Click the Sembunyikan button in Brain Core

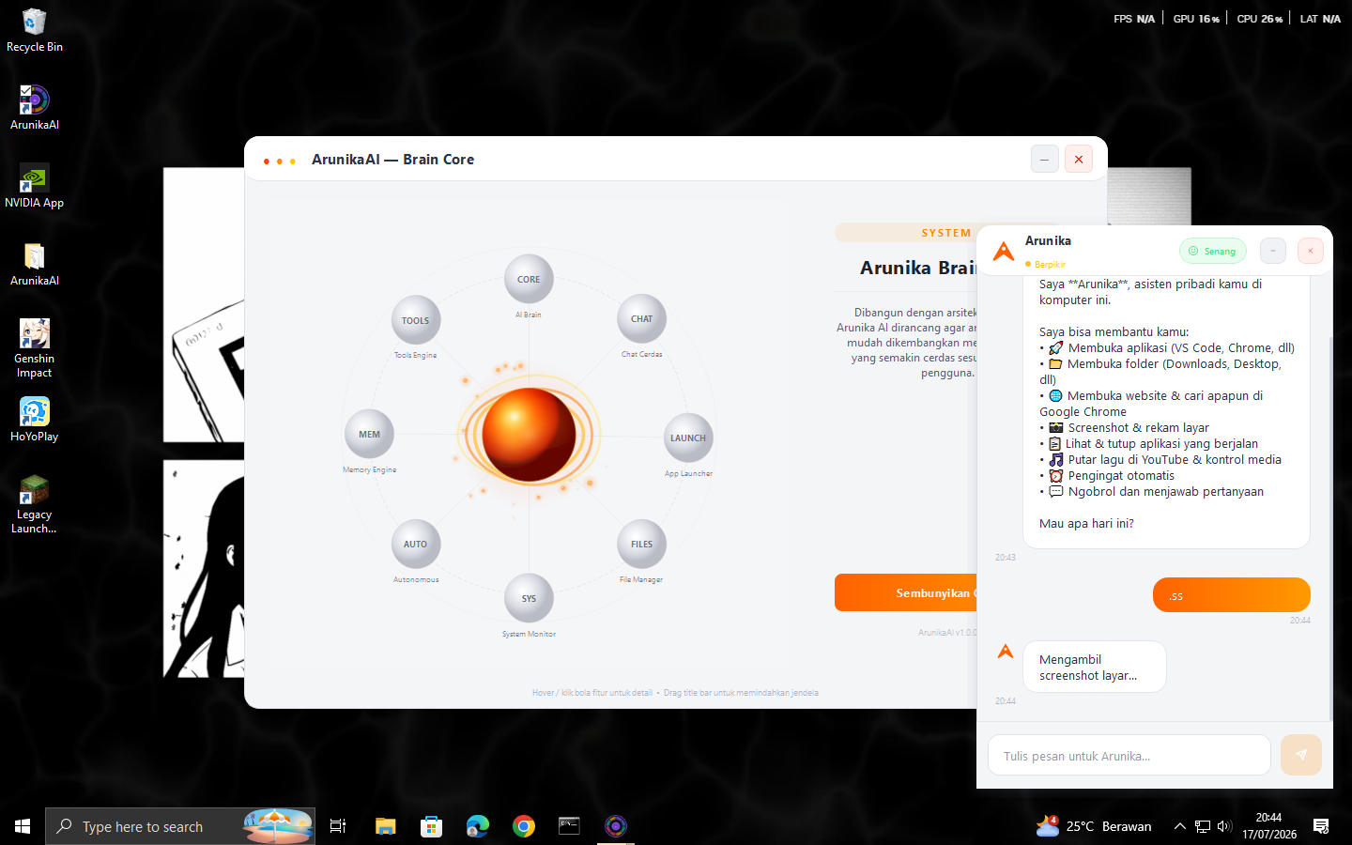click(906, 592)
